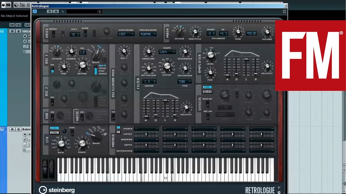Click the global solo 's' button above tracks
This screenshot has width=346, height=194.
click(x=18, y=25)
